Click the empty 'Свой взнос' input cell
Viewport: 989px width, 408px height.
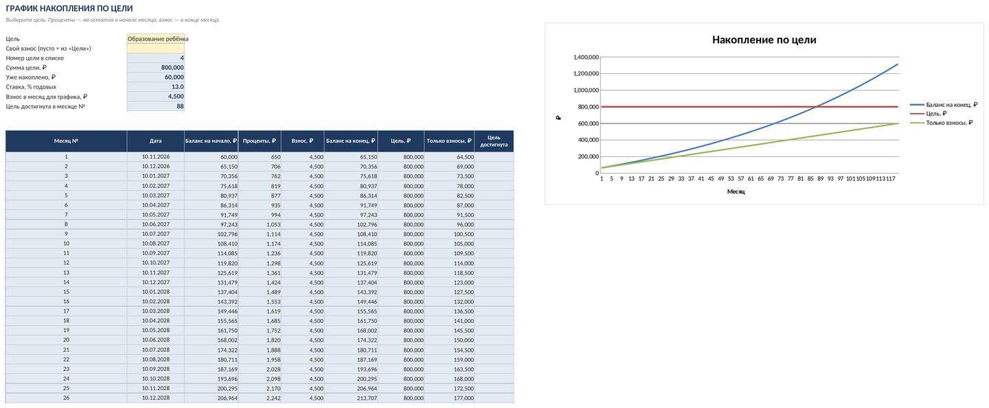click(156, 49)
